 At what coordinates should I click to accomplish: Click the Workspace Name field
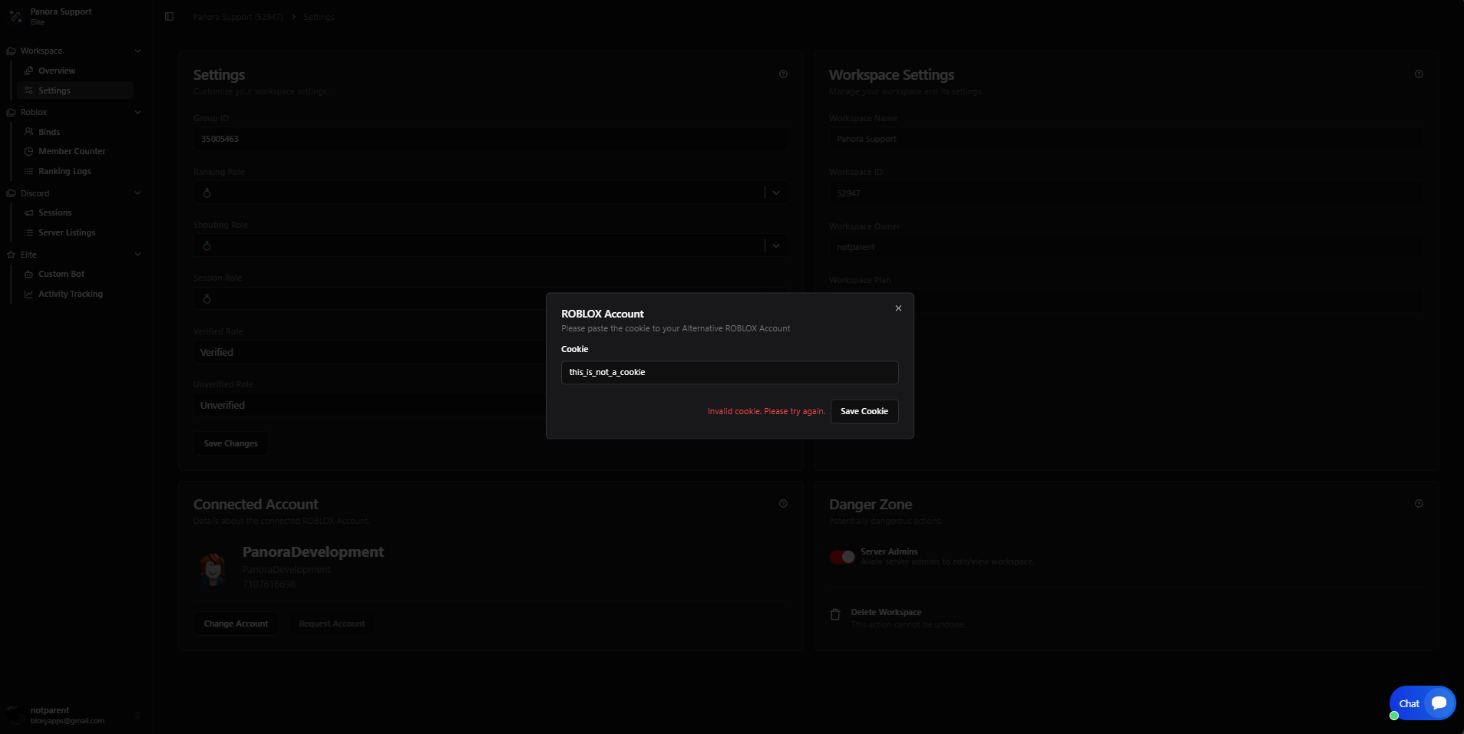click(1125, 139)
